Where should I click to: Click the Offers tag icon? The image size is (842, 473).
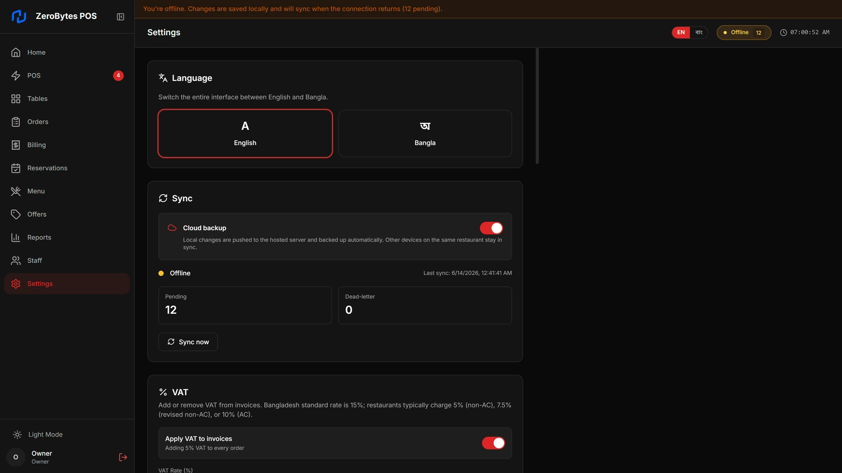click(x=16, y=214)
